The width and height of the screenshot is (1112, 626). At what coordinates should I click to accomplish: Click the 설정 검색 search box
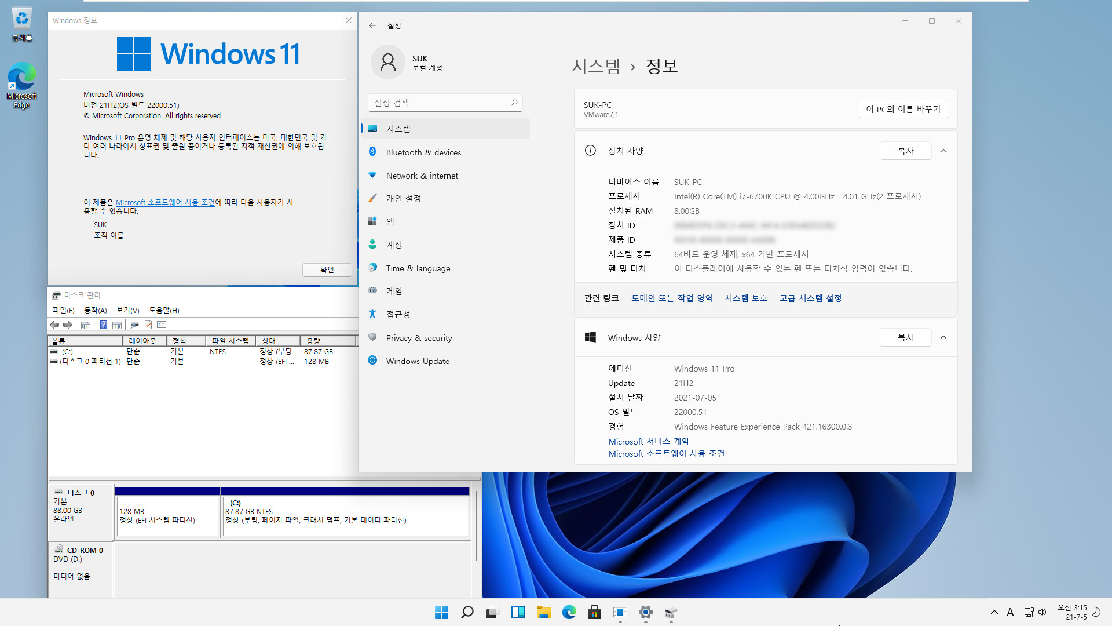[445, 103]
